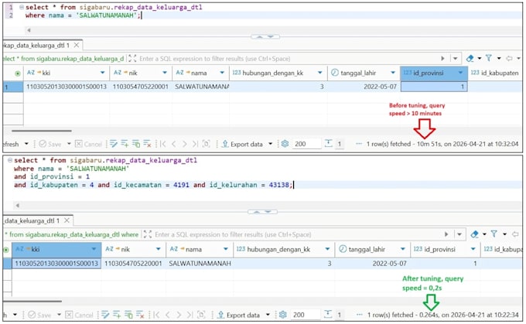Close the upper rekap_data_keluarga_dtl 1 result tab

(77, 45)
